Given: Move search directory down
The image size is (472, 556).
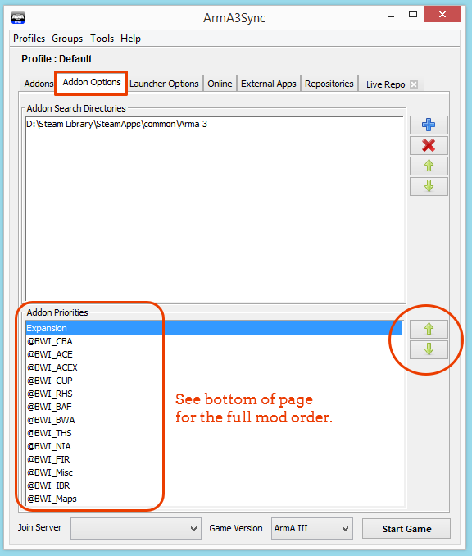Looking at the screenshot, I should tap(429, 186).
